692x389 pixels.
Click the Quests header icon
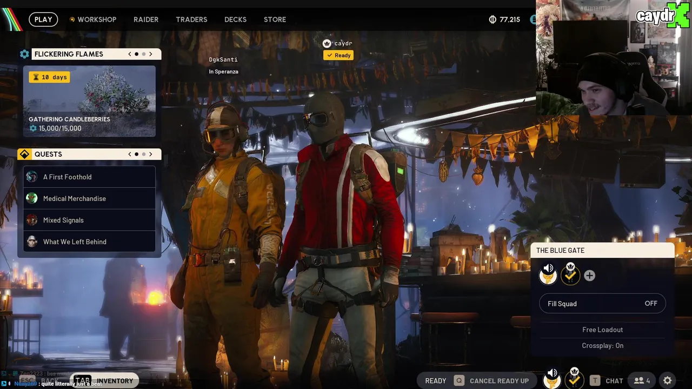click(24, 155)
